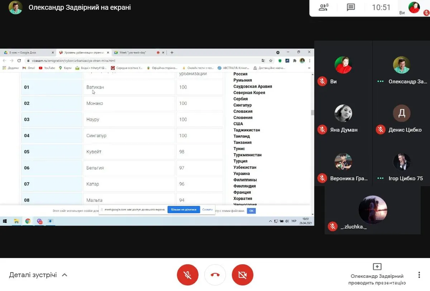
Task: Click the present screen icon
Action: coord(377,267)
